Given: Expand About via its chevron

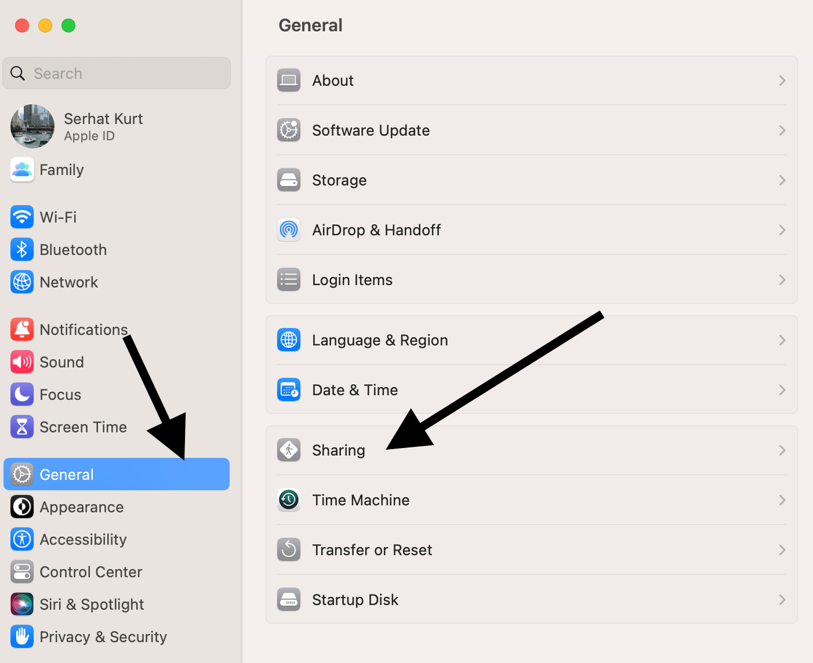Looking at the screenshot, I should (782, 81).
